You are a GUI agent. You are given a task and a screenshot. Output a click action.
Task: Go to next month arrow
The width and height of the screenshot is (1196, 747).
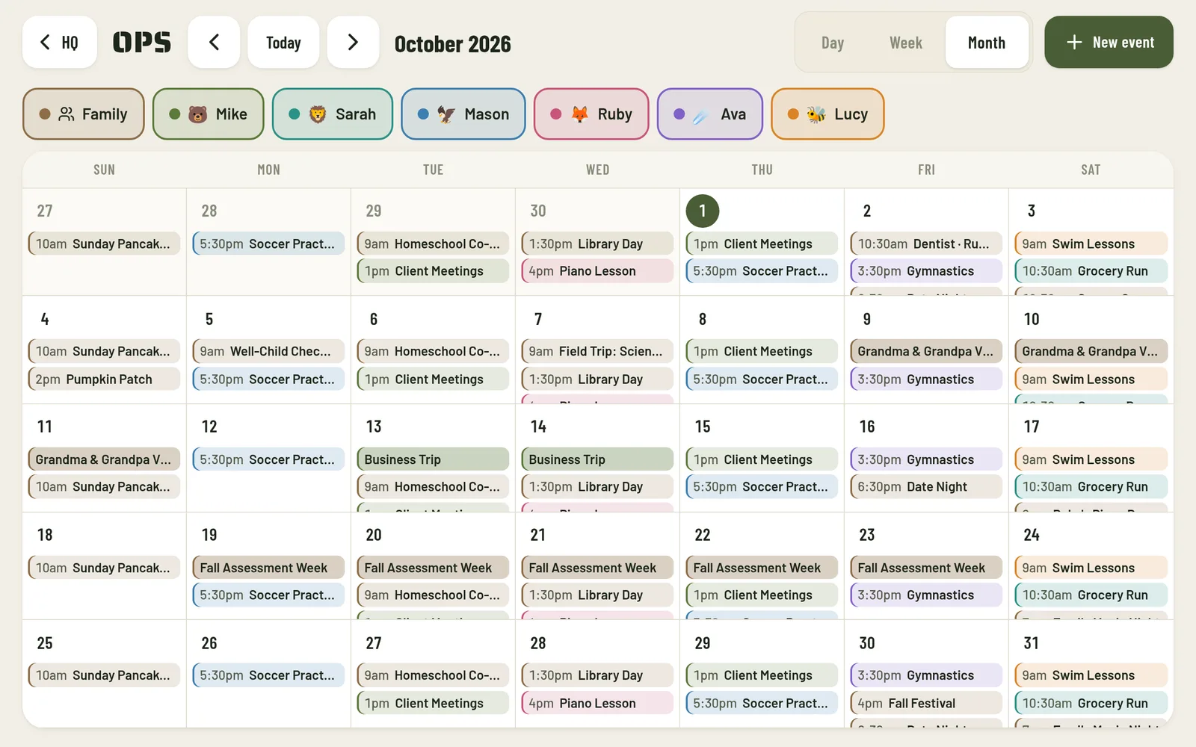[x=353, y=43]
